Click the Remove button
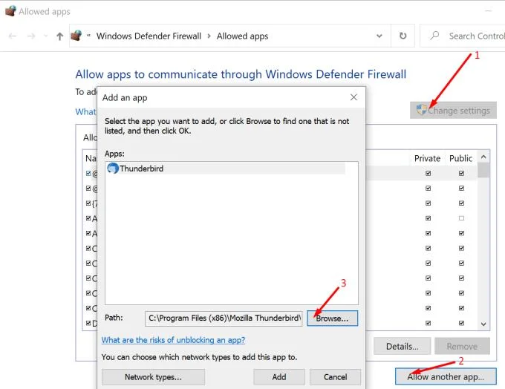The image size is (505, 389). pyautogui.click(x=462, y=347)
